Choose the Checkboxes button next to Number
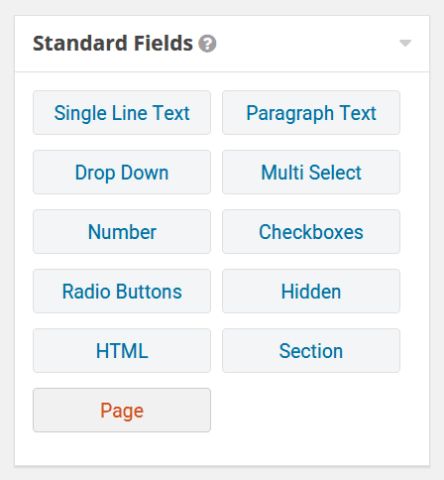444x480 pixels. pos(311,232)
